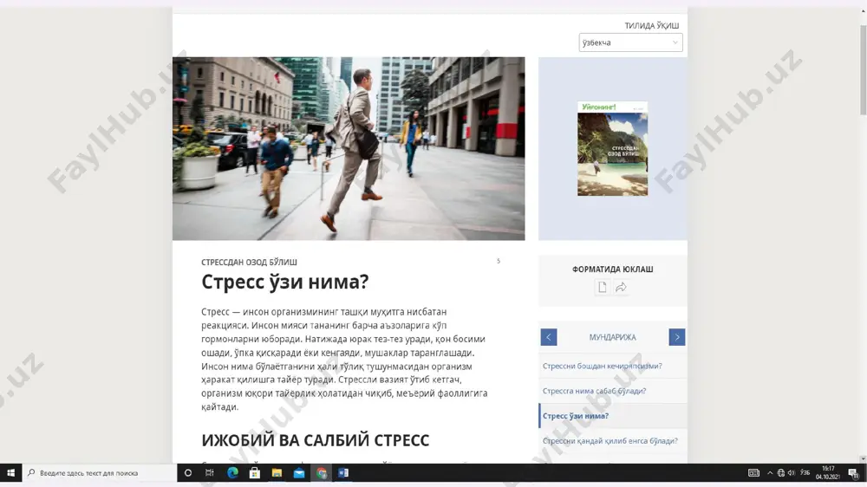Image resolution: width=867 pixels, height=487 pixels.
Task: Open the touch keyboard tray icon
Action: tap(753, 472)
